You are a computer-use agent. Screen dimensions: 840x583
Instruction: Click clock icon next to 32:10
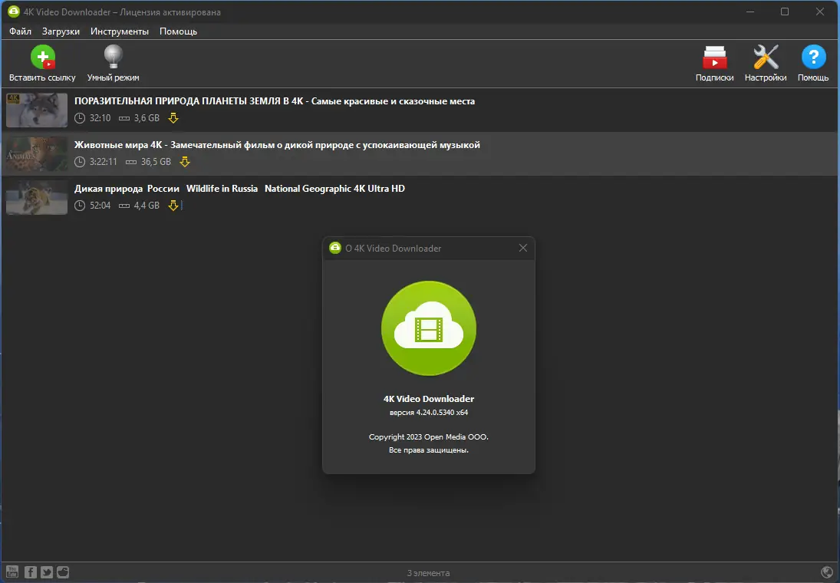point(80,118)
